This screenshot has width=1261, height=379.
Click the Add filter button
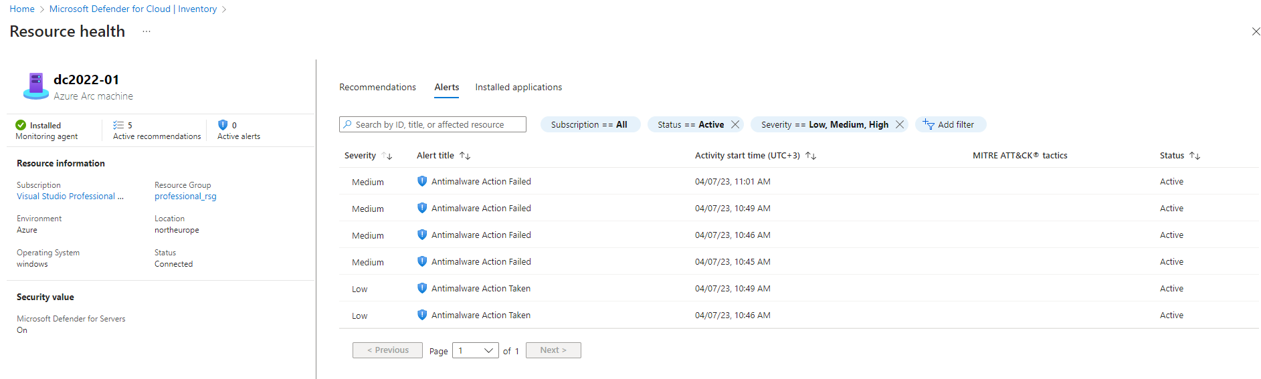(950, 124)
